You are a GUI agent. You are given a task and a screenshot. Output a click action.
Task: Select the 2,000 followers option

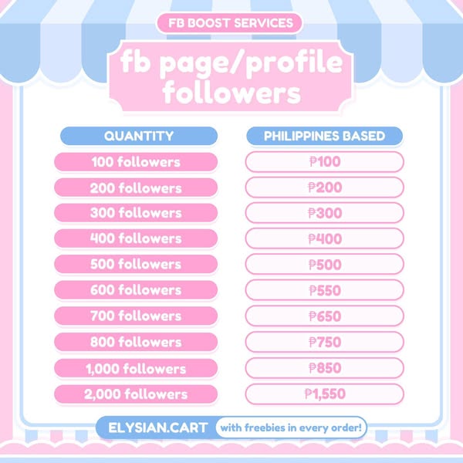tap(136, 394)
